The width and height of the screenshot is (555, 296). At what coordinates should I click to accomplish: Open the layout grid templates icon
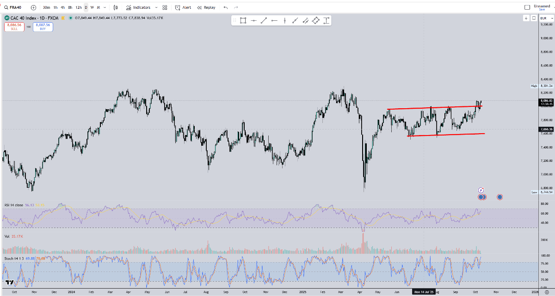coord(165,7)
